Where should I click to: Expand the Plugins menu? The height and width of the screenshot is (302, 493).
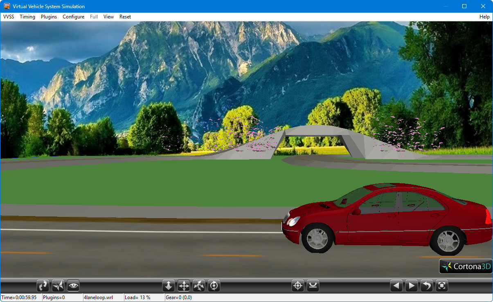[x=49, y=17]
